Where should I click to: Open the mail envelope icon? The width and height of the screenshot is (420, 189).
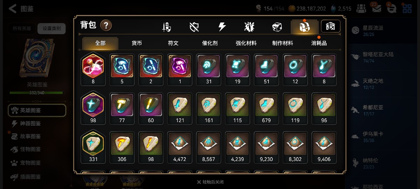(377, 8)
